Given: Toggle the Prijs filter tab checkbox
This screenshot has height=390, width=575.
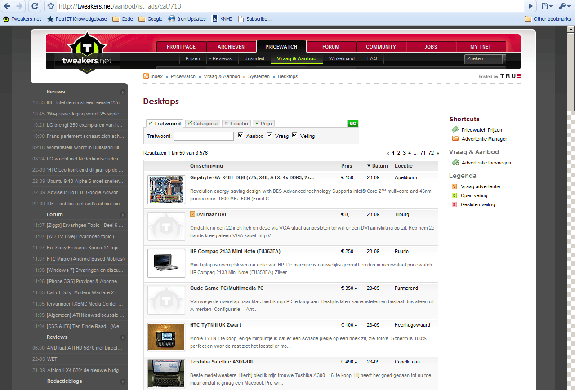Looking at the screenshot, I should [257, 123].
